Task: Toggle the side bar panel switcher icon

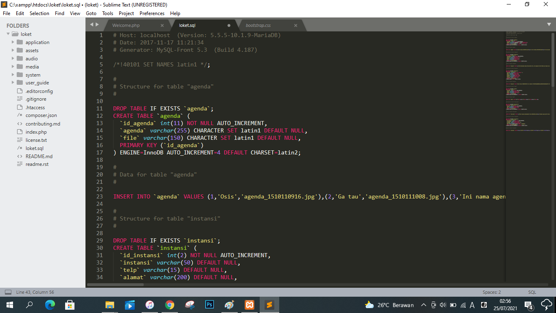Action: [x=8, y=292]
